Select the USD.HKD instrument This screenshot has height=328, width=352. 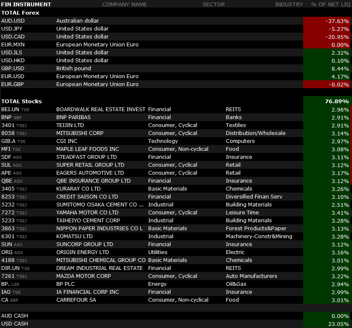coord(13,61)
